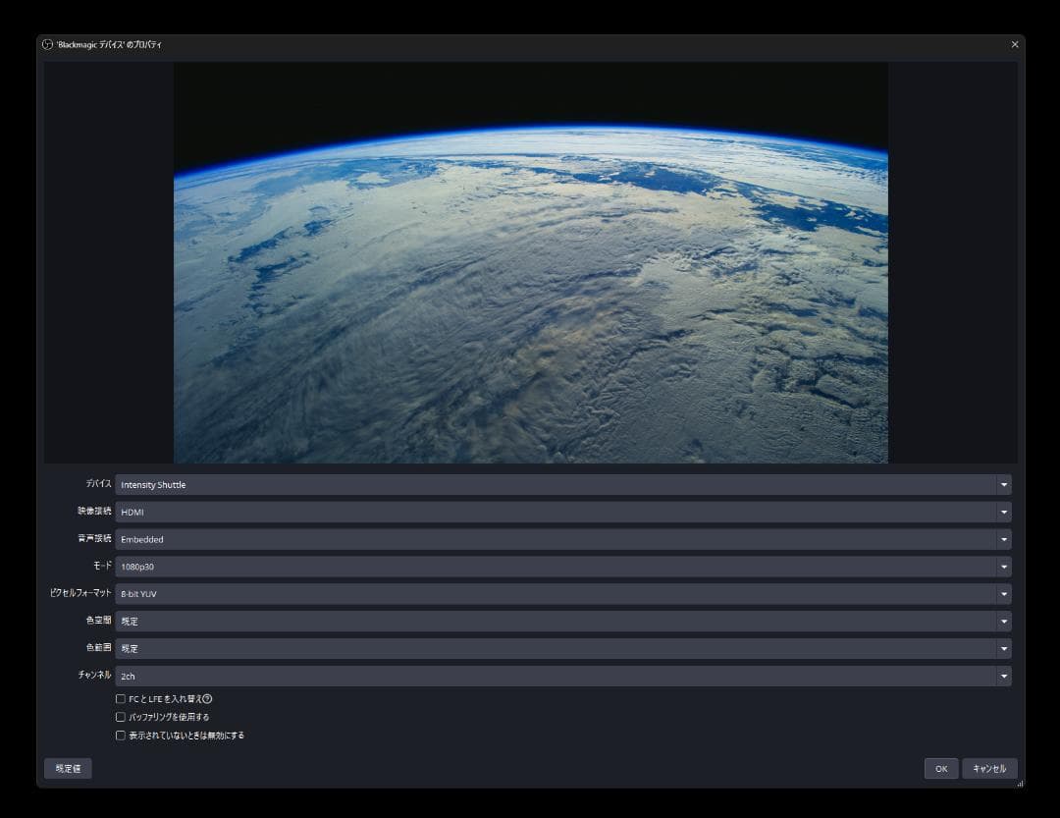Toggle 表示されていないときは無効にする checkbox

click(121, 735)
